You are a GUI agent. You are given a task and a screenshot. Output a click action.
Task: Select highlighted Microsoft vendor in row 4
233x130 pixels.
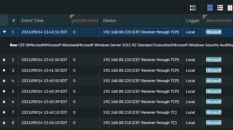(x=214, y=81)
